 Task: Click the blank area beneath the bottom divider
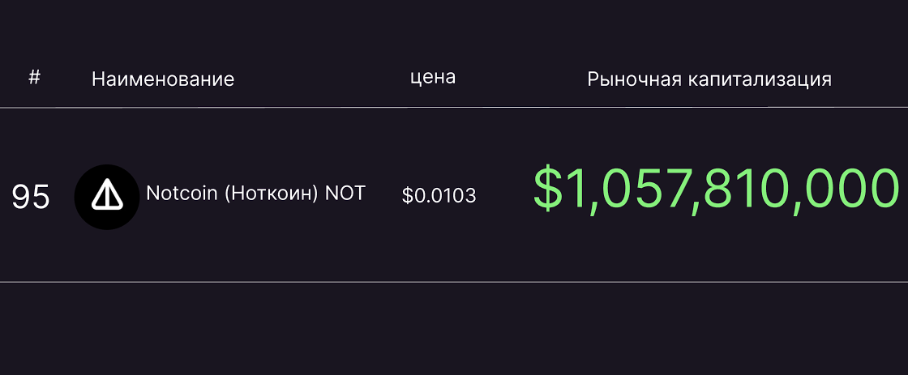[x=454, y=330]
